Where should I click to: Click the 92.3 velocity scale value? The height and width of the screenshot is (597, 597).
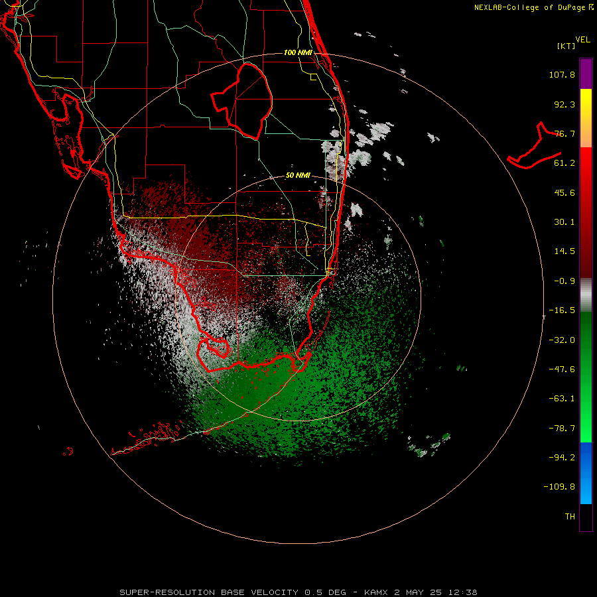click(564, 104)
